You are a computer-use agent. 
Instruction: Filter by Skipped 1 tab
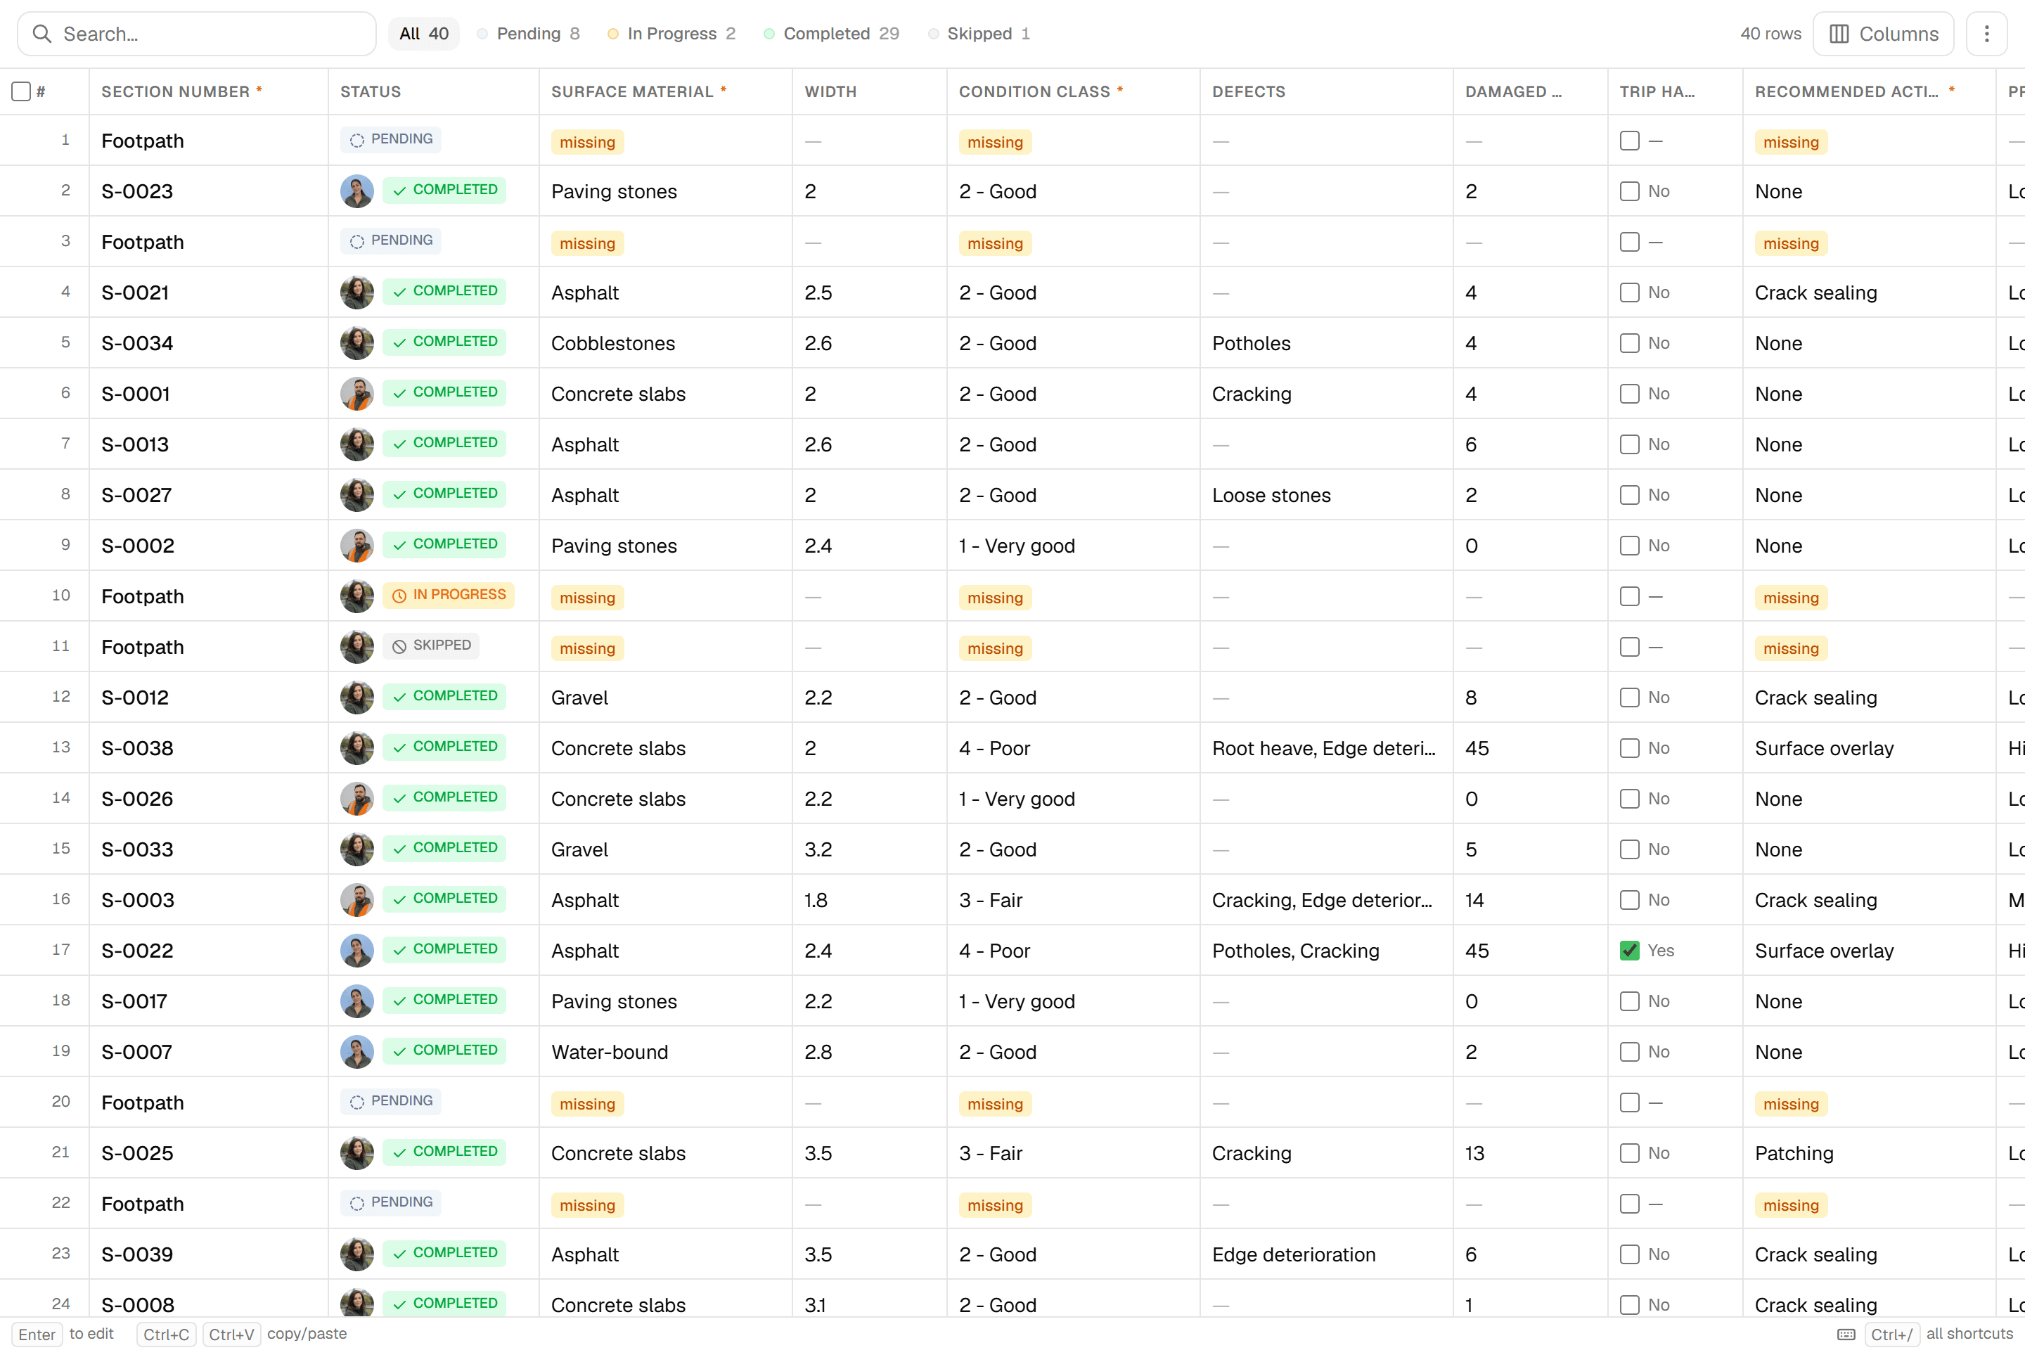[x=979, y=34]
